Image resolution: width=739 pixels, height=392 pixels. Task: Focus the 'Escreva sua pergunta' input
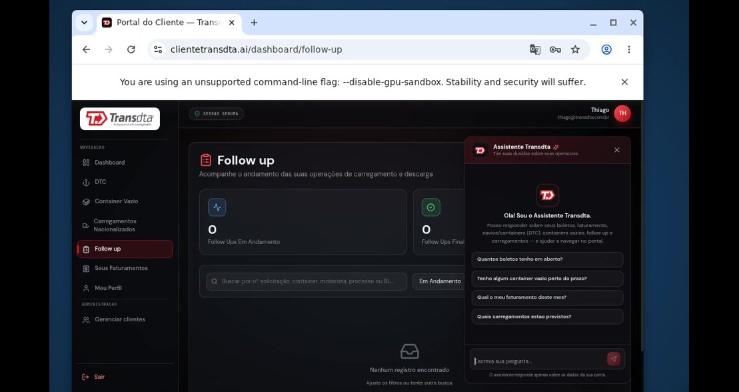point(538,361)
